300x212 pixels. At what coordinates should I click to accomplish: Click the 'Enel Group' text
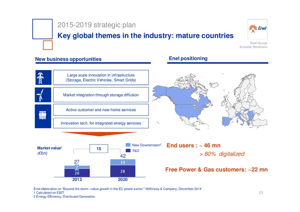click(x=259, y=43)
